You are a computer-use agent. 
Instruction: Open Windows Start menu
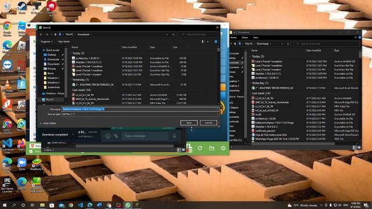5,205
